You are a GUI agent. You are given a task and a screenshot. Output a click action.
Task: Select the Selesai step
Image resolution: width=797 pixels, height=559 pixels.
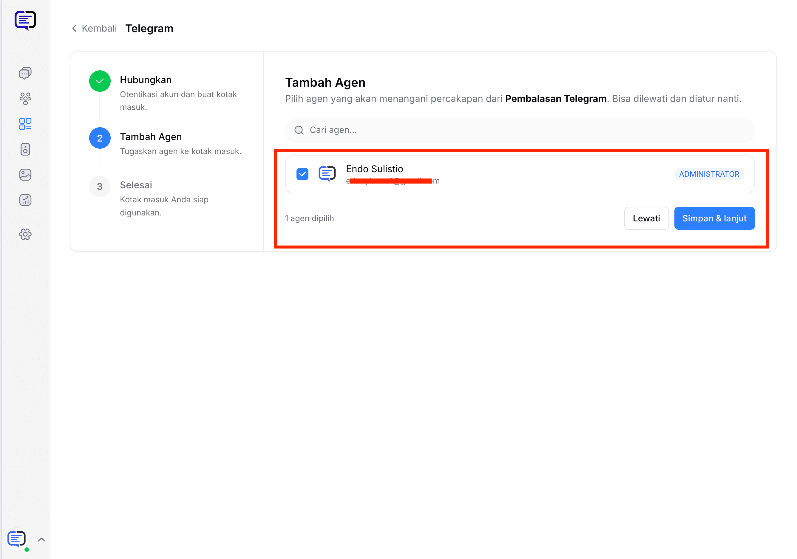click(x=136, y=185)
